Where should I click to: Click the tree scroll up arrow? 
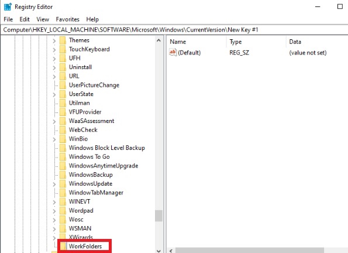[x=159, y=40]
